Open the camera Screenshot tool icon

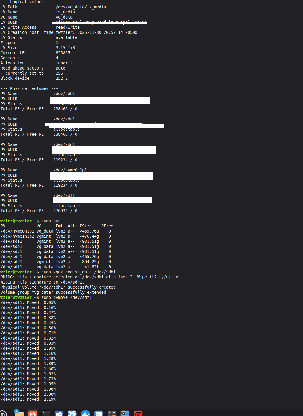[x=59, y=414]
